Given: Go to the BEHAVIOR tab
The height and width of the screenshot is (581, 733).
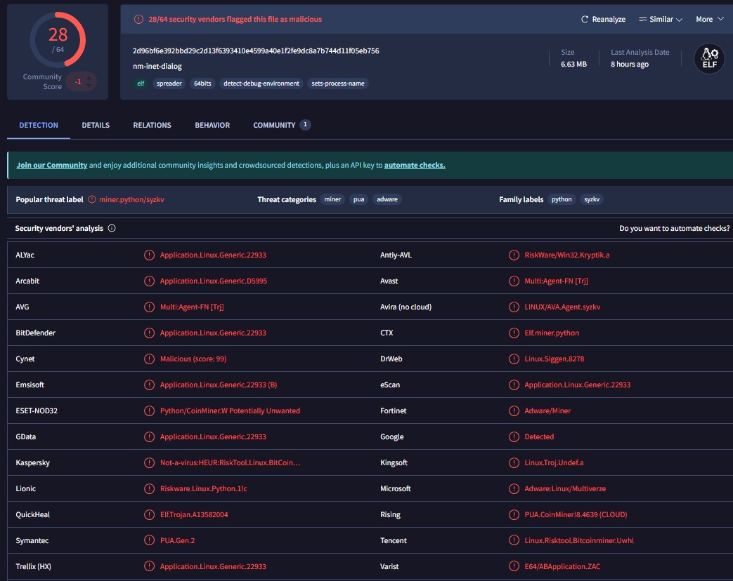Looking at the screenshot, I should tap(212, 125).
